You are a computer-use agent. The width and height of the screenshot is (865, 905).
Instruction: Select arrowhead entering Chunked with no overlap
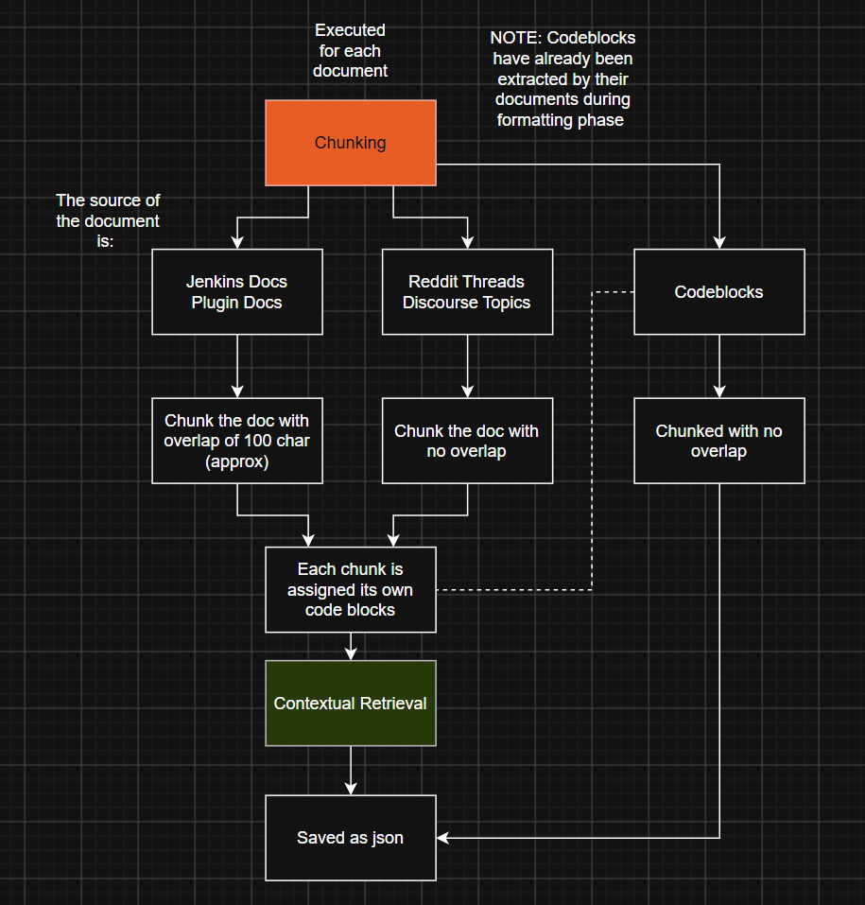719,392
